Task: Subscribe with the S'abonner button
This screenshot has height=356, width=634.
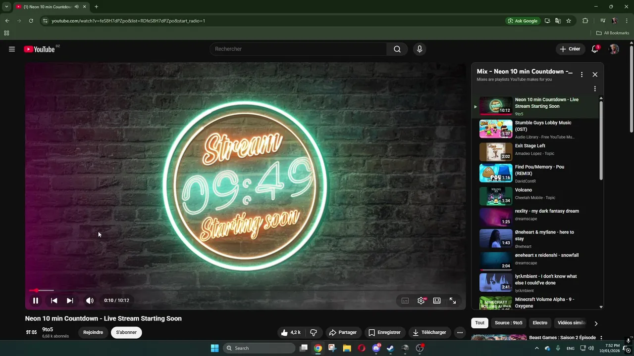Action: tap(126, 332)
